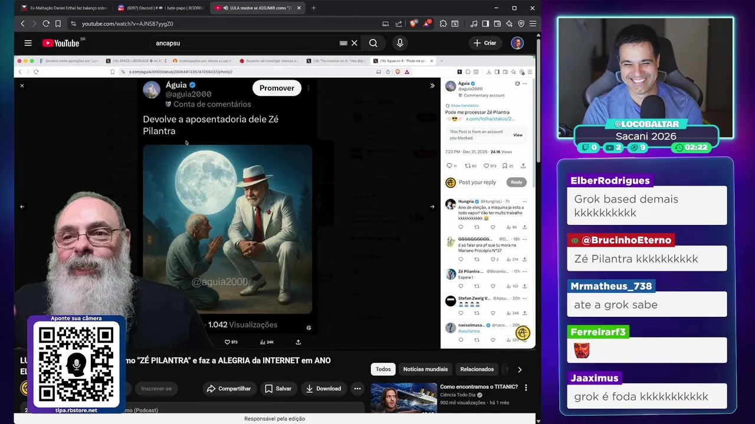Open the Brave Wallet icon
The image size is (755, 424).
tap(497, 24)
